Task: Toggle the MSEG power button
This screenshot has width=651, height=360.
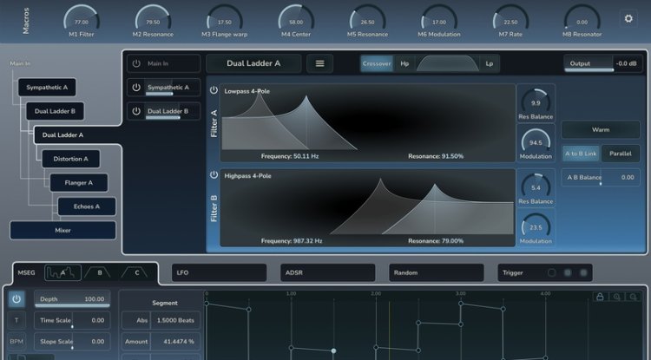Action: (x=16, y=299)
